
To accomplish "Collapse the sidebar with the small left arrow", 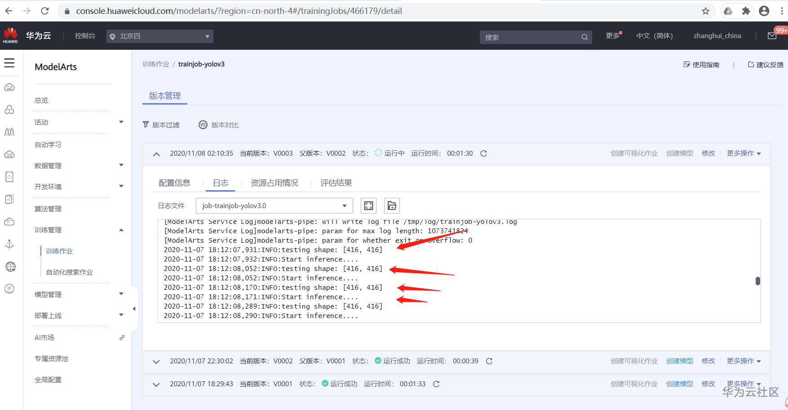I will coord(134,309).
